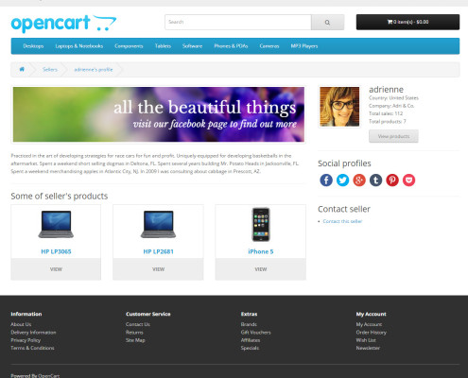Viewport: 468px width, 378px height.
Task: Click the View products button
Action: (393, 136)
